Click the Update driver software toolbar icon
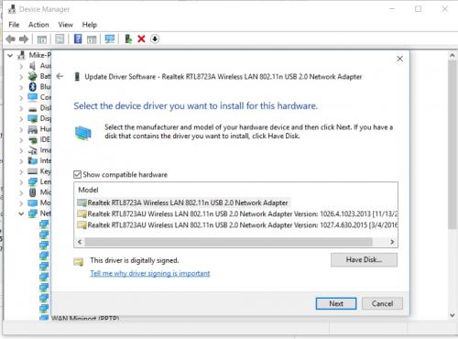Viewport: 458px width, 339px height. (128, 38)
